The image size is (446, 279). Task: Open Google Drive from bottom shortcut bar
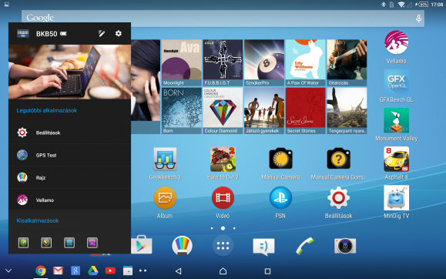[x=92, y=271]
